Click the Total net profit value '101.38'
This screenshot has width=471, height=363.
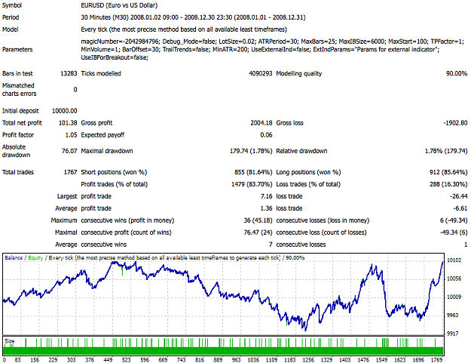pos(68,123)
